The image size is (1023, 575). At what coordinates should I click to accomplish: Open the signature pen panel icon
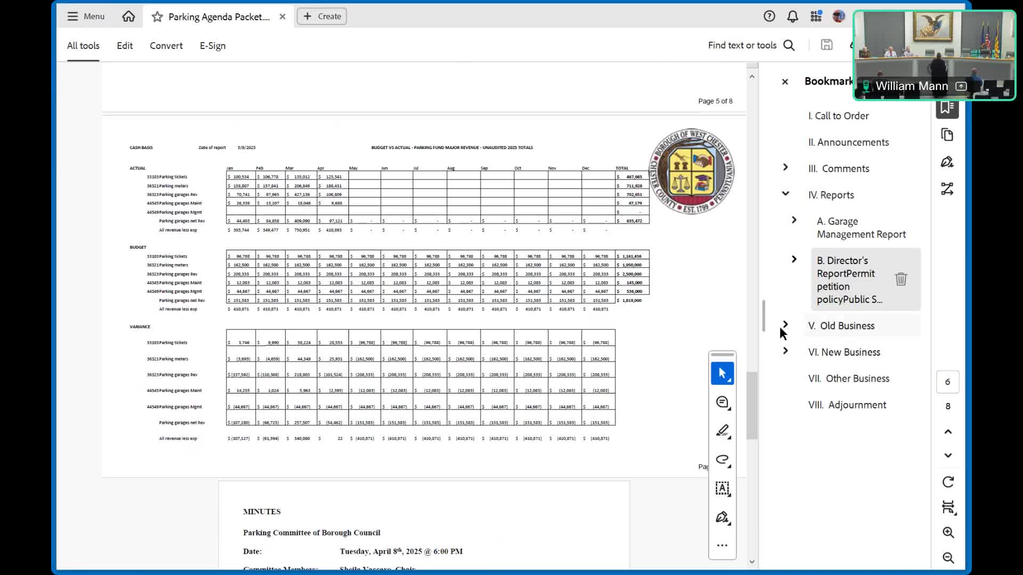(947, 162)
